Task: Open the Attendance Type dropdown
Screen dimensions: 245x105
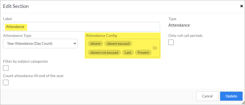Action: tap(40, 43)
